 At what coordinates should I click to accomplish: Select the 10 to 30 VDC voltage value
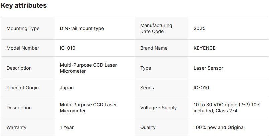(227, 108)
